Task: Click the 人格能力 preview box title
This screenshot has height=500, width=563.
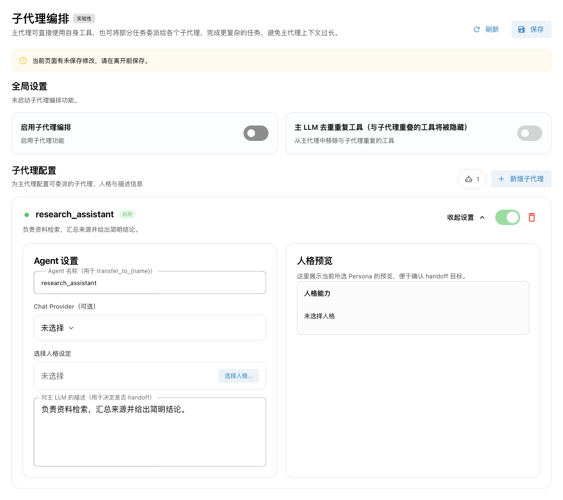Action: coord(317,293)
